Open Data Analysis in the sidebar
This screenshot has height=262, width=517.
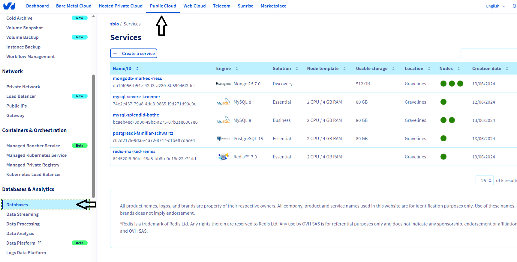20,234
